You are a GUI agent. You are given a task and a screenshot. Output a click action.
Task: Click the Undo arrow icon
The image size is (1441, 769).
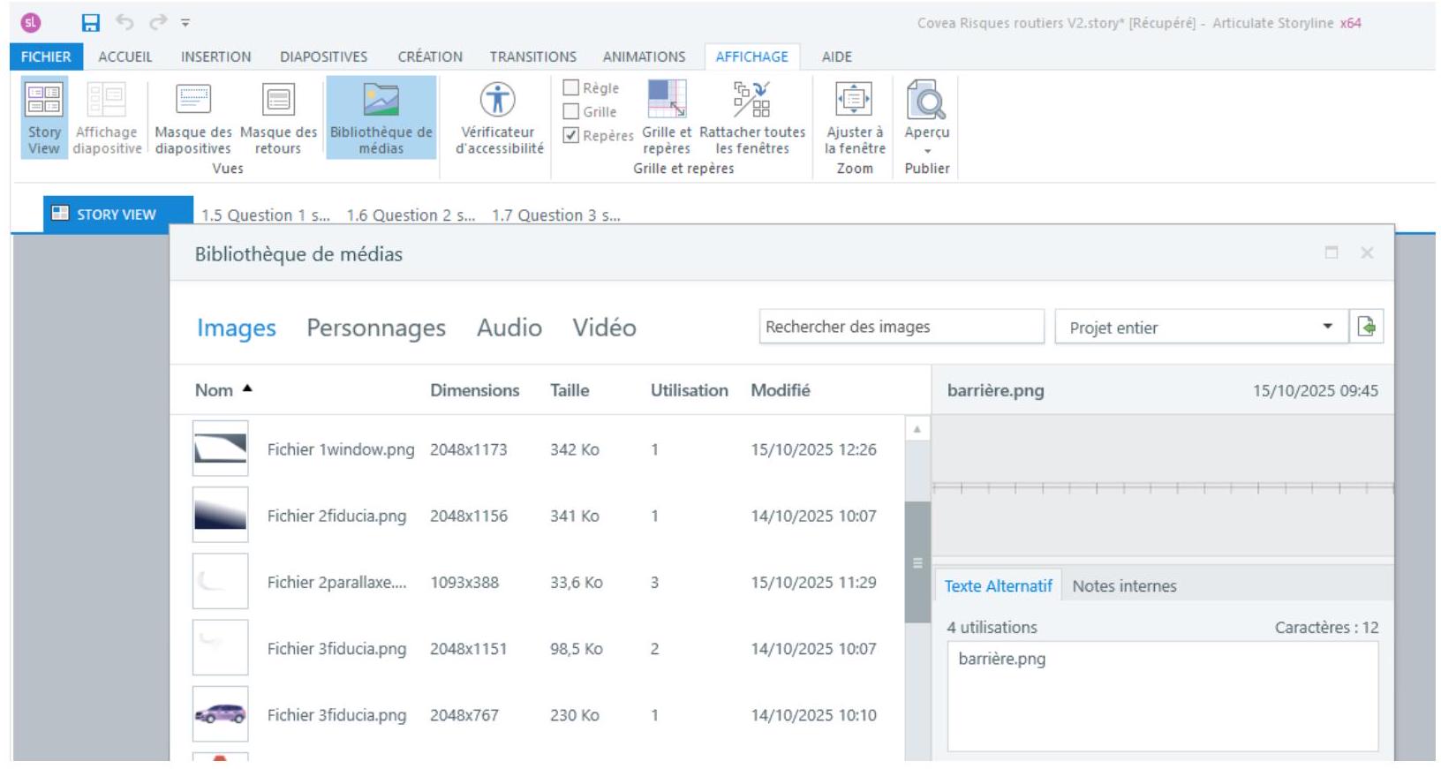coord(124,22)
